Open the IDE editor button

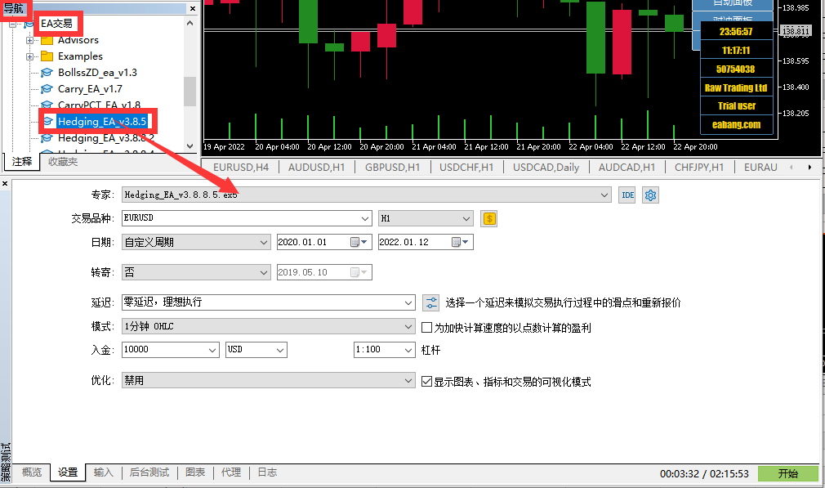coord(627,195)
